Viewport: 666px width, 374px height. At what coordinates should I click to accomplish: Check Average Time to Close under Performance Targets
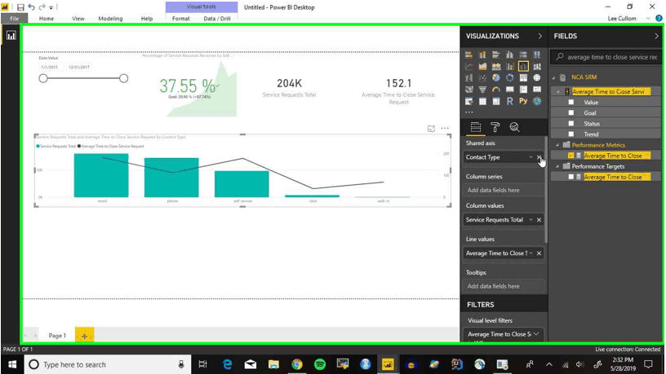[571, 177]
